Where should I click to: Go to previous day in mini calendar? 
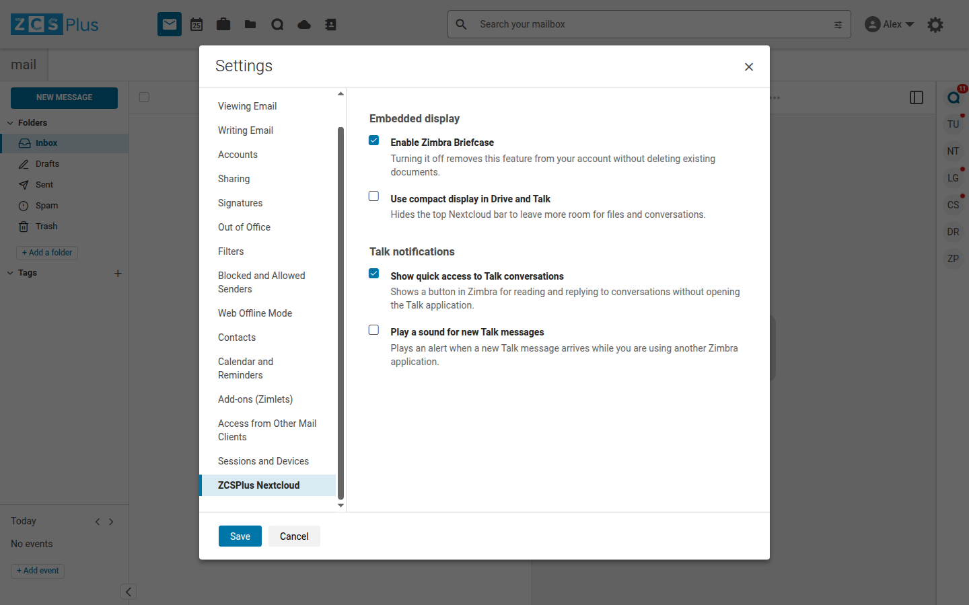(x=98, y=522)
